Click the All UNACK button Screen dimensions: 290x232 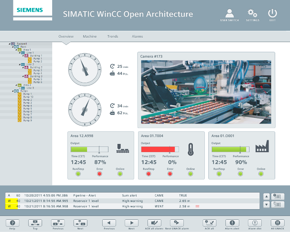[x=277, y=223]
